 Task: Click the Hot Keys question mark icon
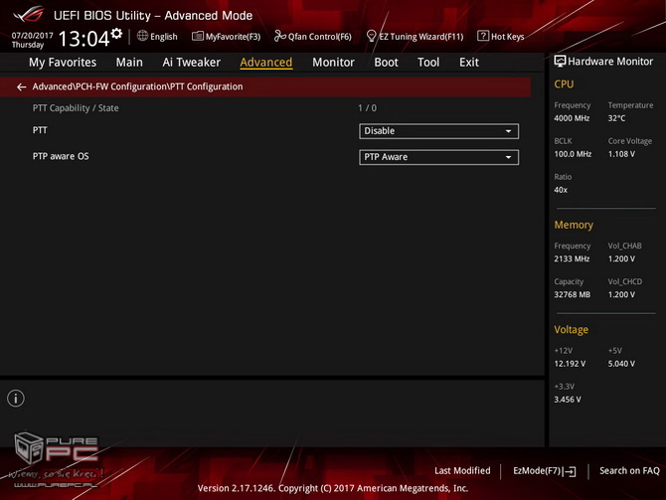click(482, 36)
